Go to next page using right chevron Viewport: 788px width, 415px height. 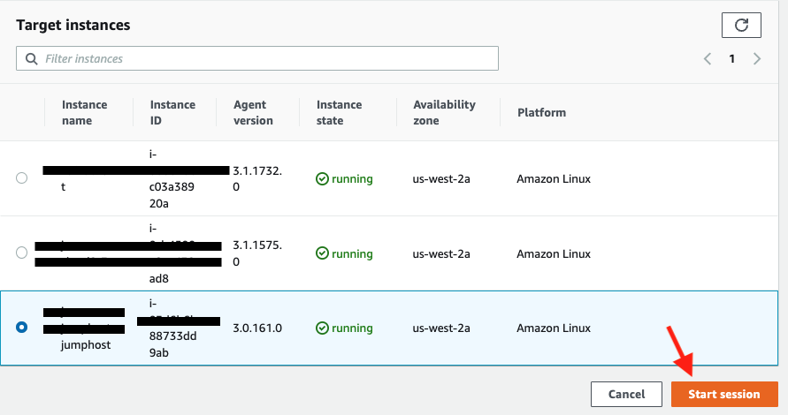tap(757, 59)
